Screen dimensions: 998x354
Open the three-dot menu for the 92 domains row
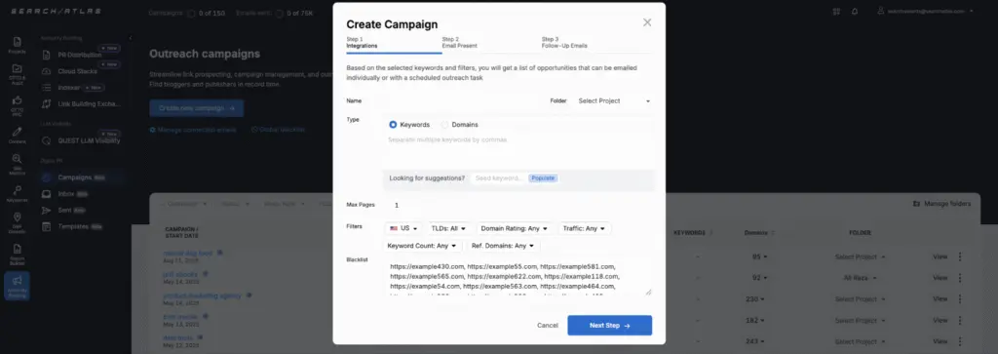click(x=960, y=278)
